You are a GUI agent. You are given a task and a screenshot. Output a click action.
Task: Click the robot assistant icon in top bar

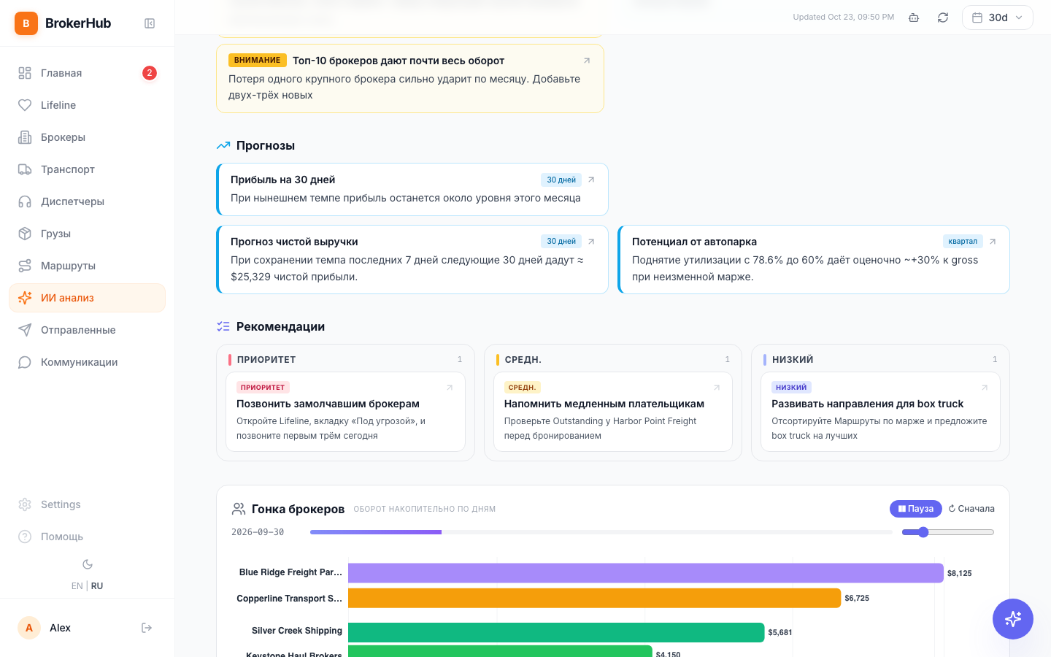pos(914,18)
